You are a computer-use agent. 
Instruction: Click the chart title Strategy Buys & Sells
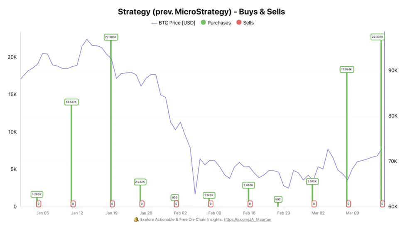tap(201, 12)
